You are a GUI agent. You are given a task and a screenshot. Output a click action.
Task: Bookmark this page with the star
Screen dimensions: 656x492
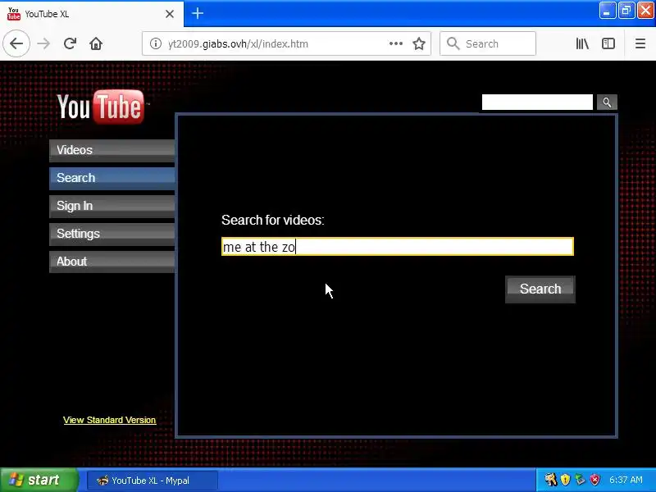point(419,43)
